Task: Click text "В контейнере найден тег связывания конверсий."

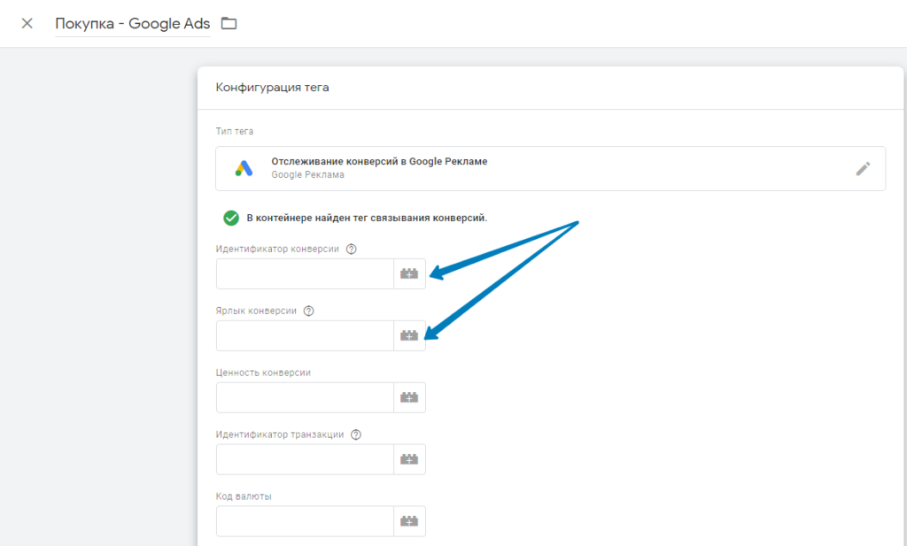Action: tap(367, 218)
